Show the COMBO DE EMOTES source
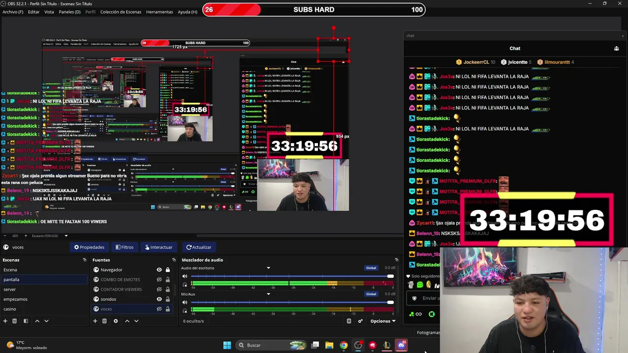This screenshot has width=628, height=353. pyautogui.click(x=159, y=279)
